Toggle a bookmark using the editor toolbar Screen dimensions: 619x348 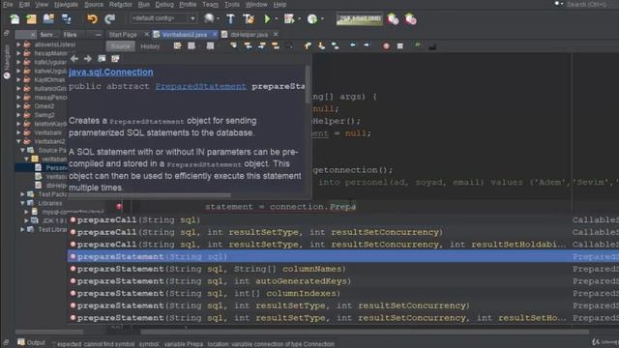click(x=336, y=46)
